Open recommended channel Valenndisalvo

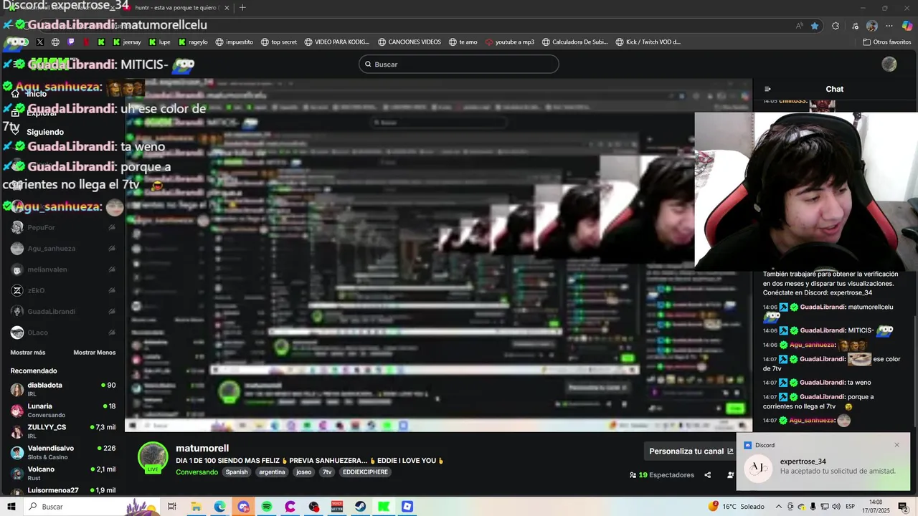pos(63,452)
